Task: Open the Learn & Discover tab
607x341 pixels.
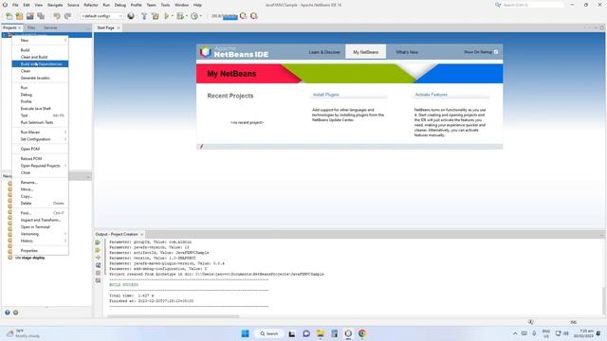Action: coord(324,52)
